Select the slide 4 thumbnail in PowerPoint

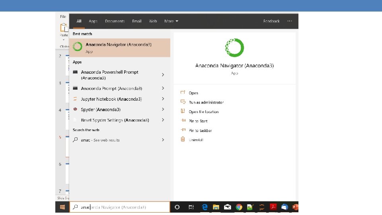click(x=67, y=119)
